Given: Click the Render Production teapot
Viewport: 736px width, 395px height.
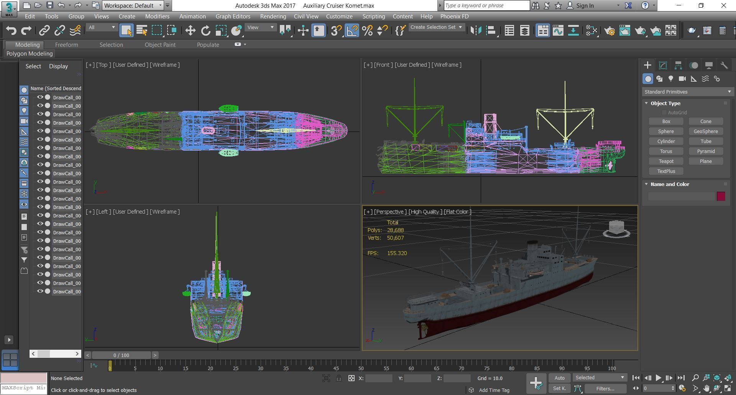Looking at the screenshot, I should (x=640, y=31).
